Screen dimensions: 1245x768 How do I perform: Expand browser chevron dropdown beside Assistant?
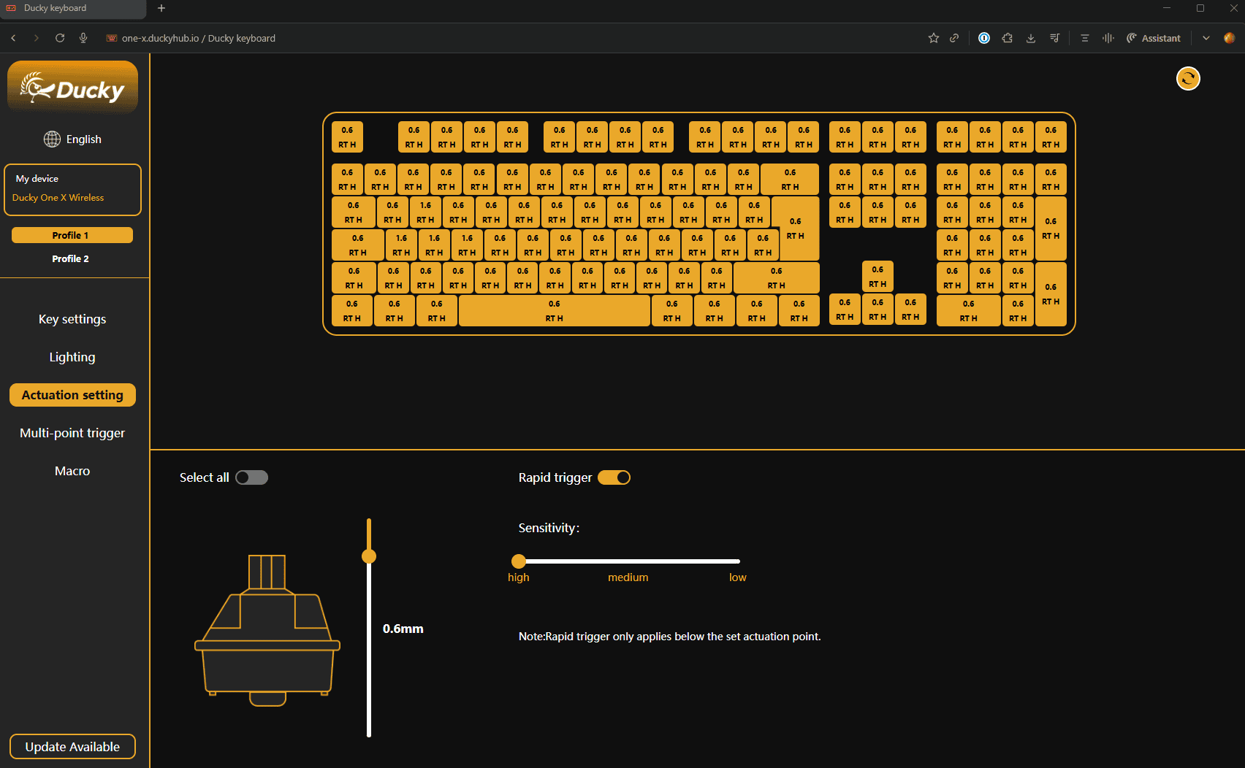(1206, 38)
